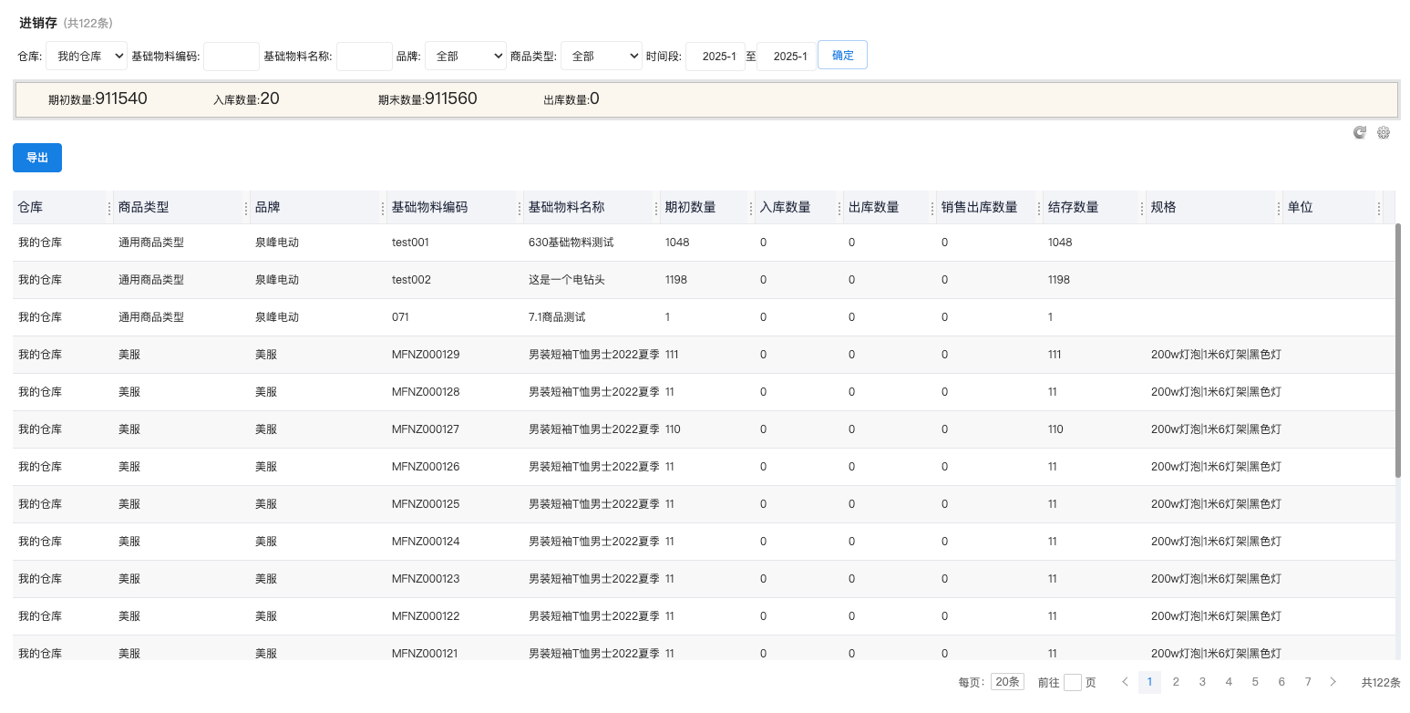
Task: Expand the 仓库 warehouse dropdown
Action: [87, 57]
